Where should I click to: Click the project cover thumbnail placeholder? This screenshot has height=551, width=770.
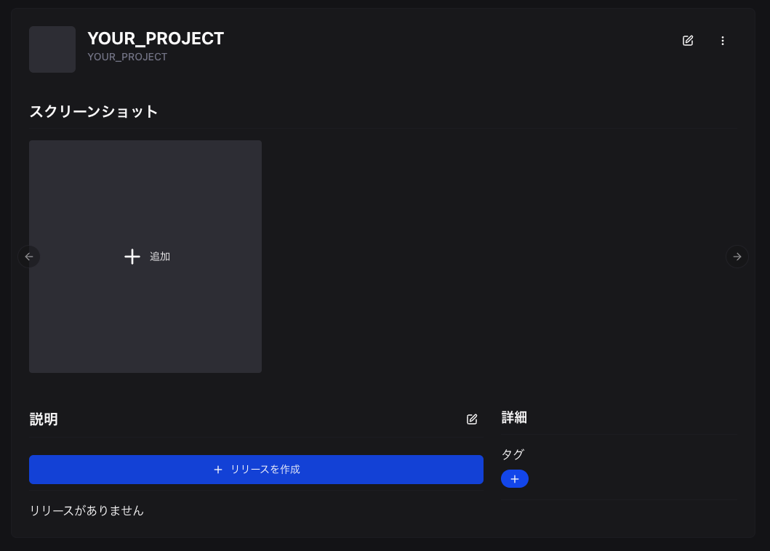52,49
